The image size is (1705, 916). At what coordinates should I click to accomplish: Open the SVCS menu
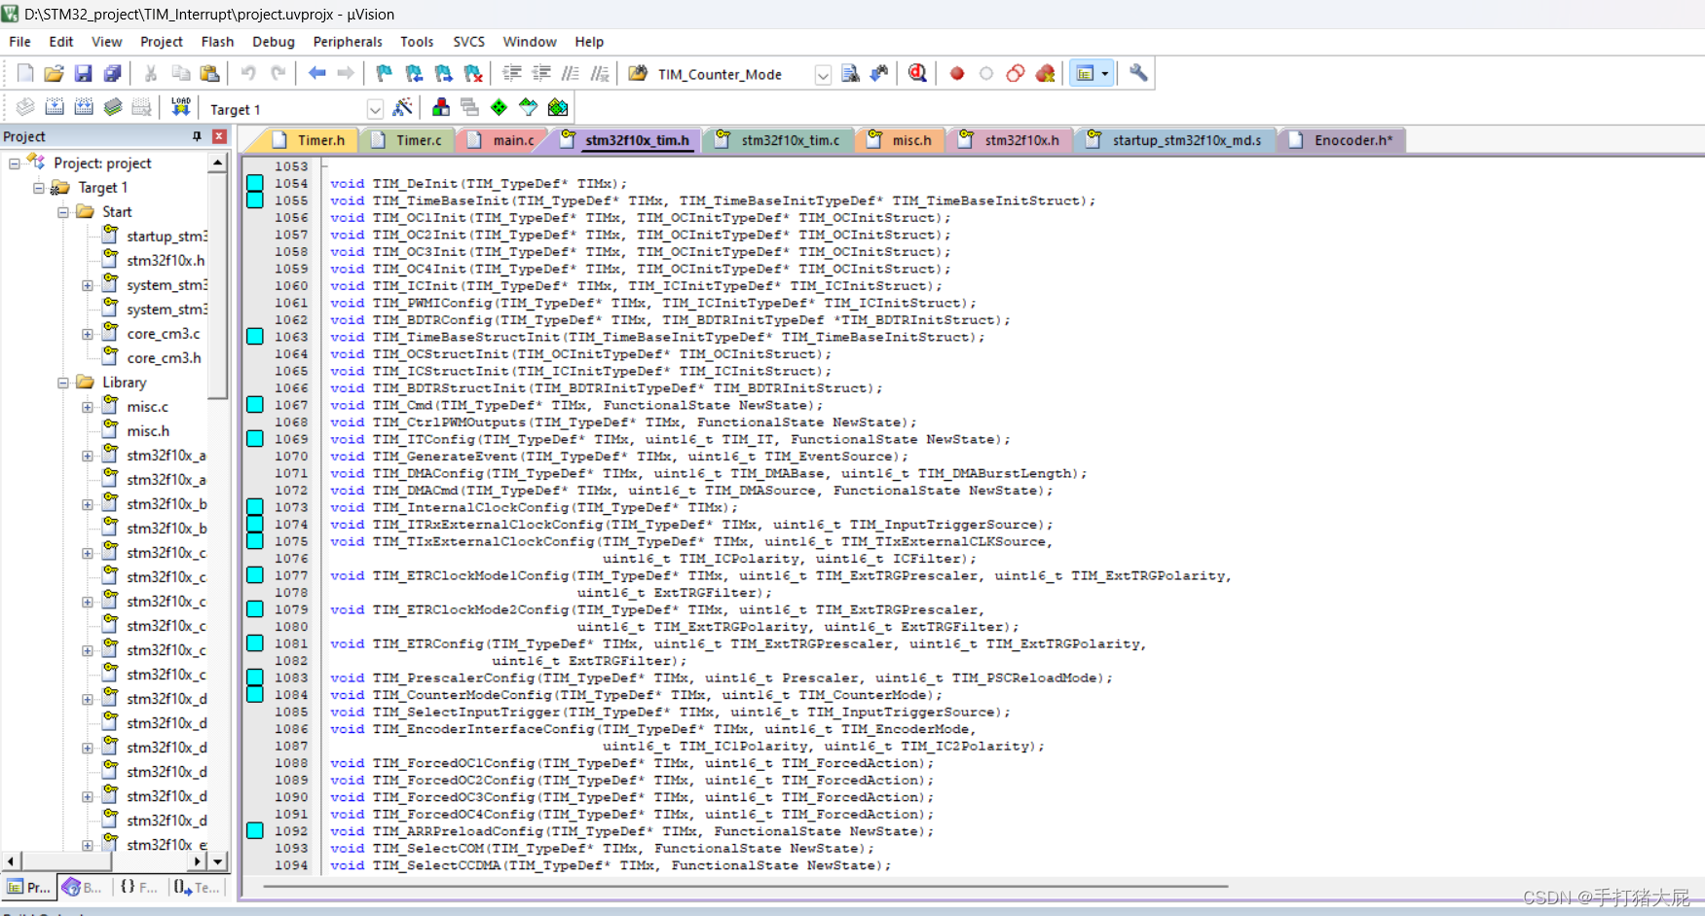pos(468,42)
